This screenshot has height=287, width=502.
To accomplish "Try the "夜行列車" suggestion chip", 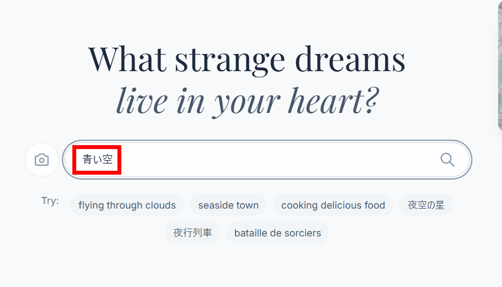I will pyautogui.click(x=192, y=233).
